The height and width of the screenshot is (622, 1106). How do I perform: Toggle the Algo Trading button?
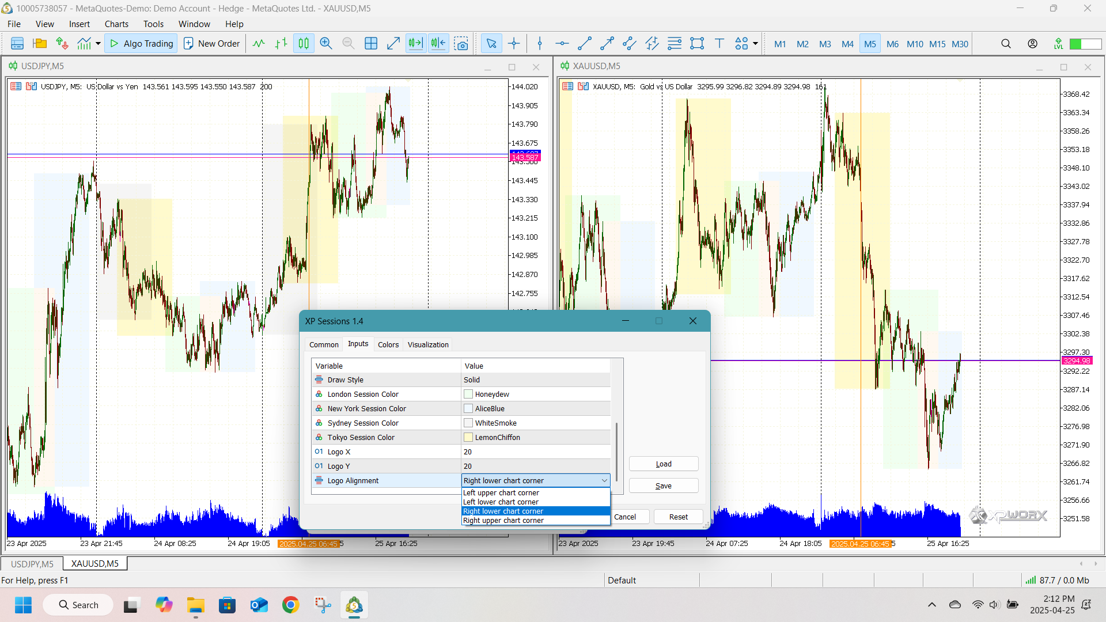pyautogui.click(x=142, y=44)
